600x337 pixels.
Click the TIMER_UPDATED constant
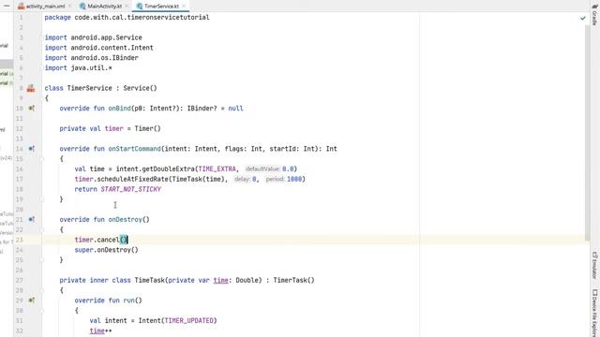coord(188,320)
